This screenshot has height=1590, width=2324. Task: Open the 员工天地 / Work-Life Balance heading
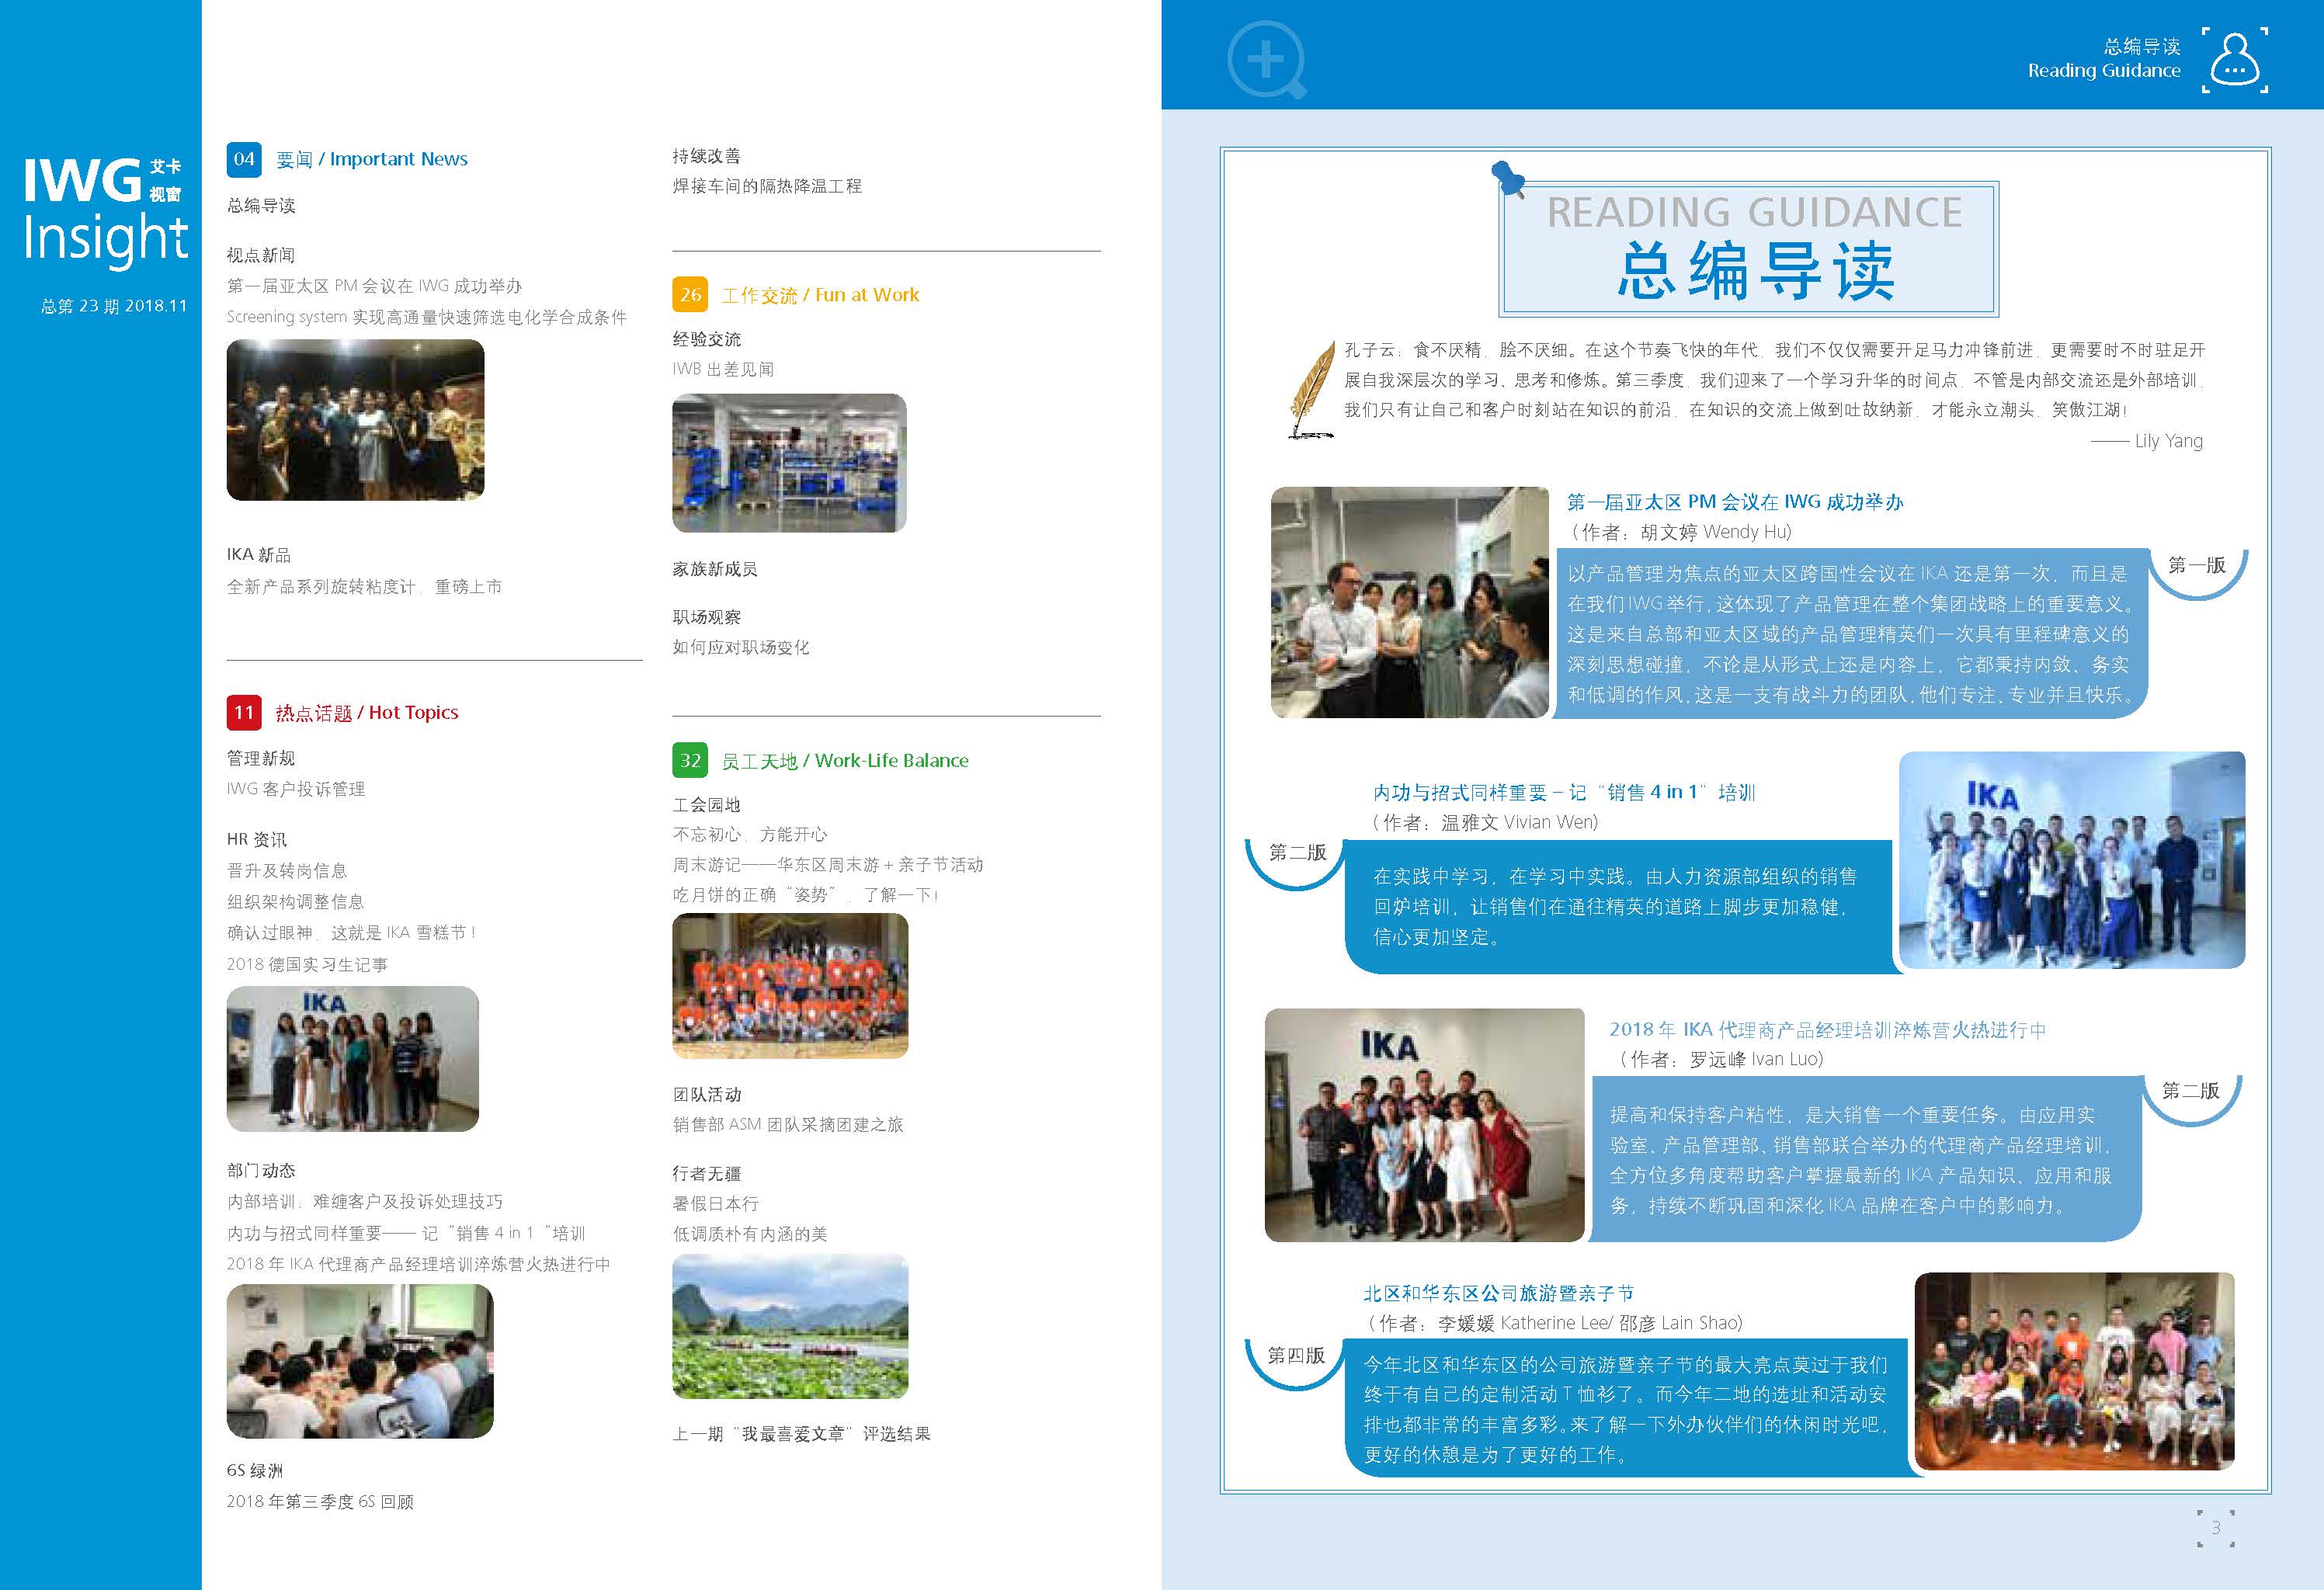[845, 761]
